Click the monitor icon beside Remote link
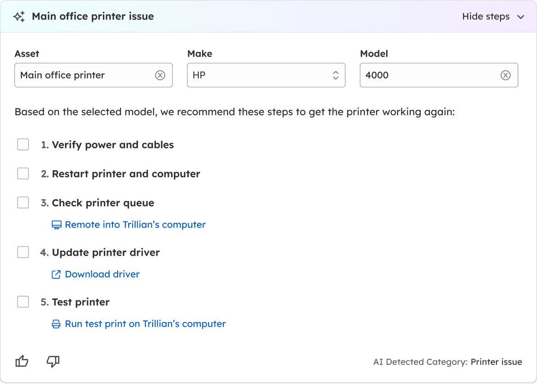537x384 pixels. (x=56, y=225)
